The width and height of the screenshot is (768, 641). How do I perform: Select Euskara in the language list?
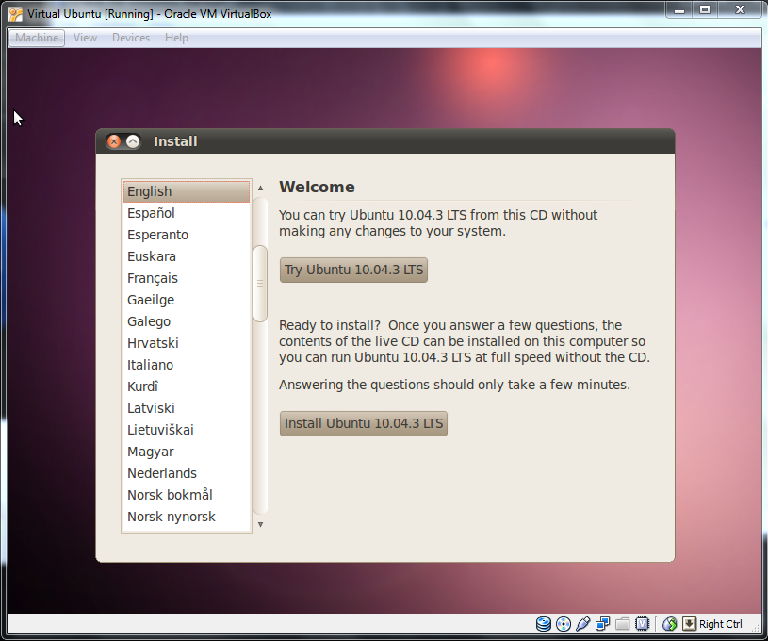[187, 256]
